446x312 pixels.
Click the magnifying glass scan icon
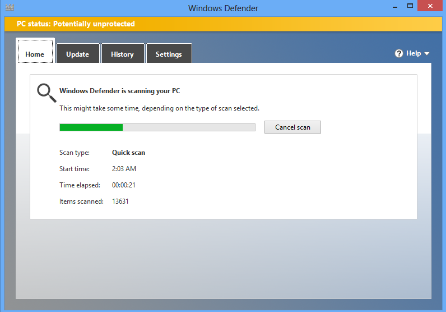47,93
